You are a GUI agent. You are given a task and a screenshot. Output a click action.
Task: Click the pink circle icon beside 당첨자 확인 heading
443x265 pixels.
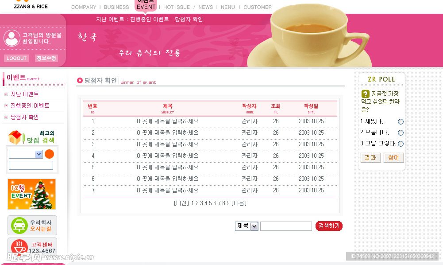tap(80, 81)
